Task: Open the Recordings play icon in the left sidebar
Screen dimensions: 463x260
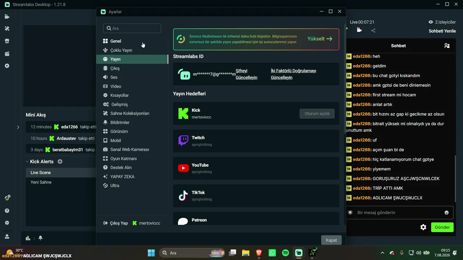Action: coord(7,66)
